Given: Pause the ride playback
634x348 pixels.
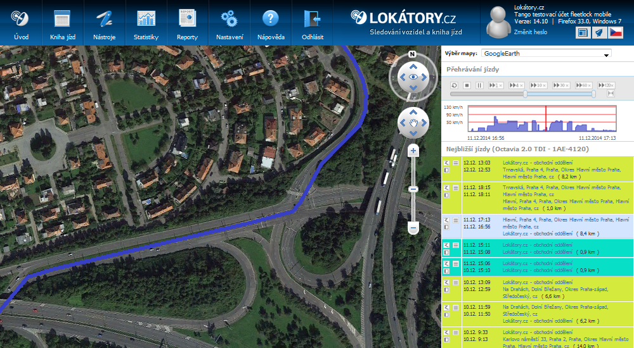Looking at the screenshot, I should point(480,85).
